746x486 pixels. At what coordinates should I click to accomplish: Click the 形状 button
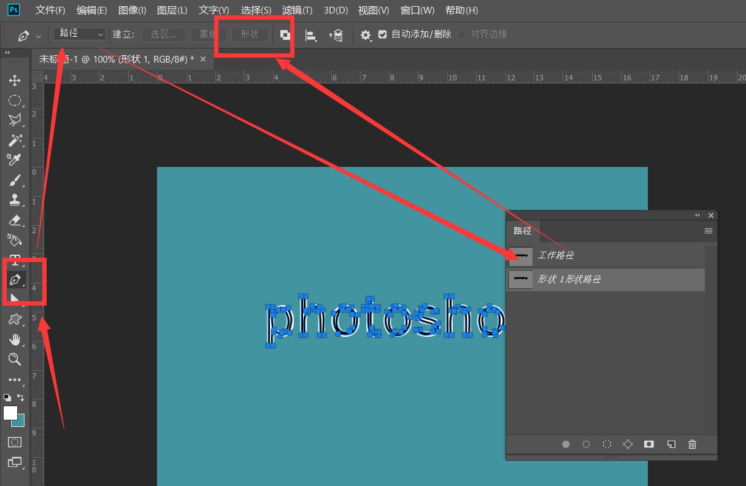coord(250,34)
